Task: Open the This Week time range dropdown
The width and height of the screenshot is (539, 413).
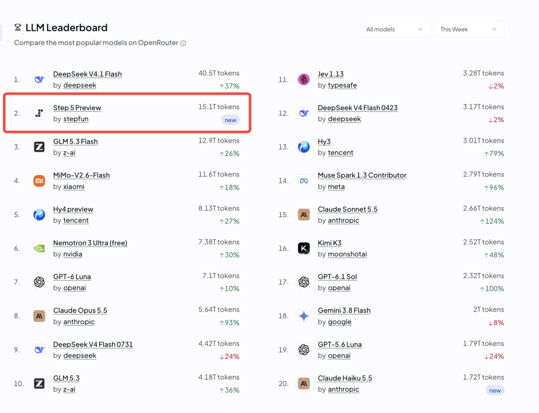Action: [469, 29]
